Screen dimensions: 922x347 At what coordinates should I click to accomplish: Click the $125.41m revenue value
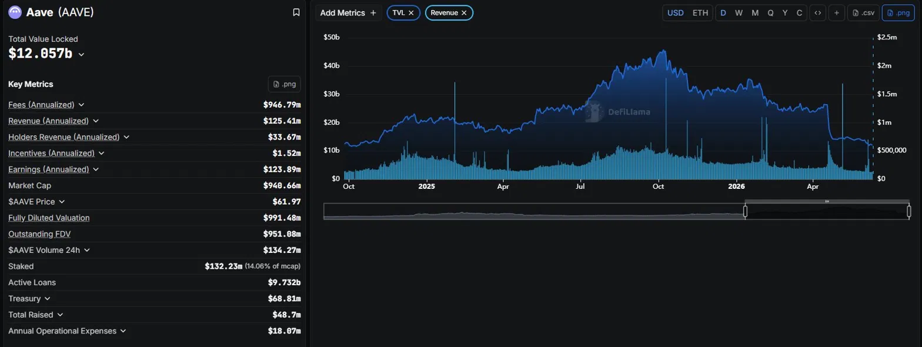click(282, 121)
